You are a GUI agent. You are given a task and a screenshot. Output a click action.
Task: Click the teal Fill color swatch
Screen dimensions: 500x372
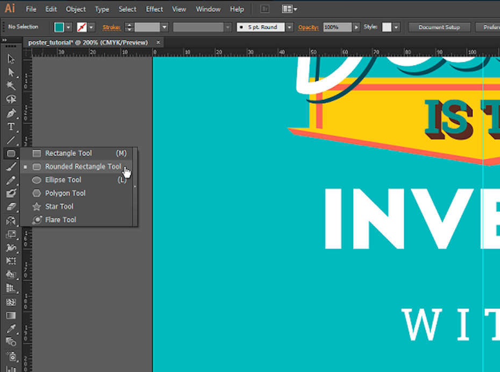pos(59,27)
